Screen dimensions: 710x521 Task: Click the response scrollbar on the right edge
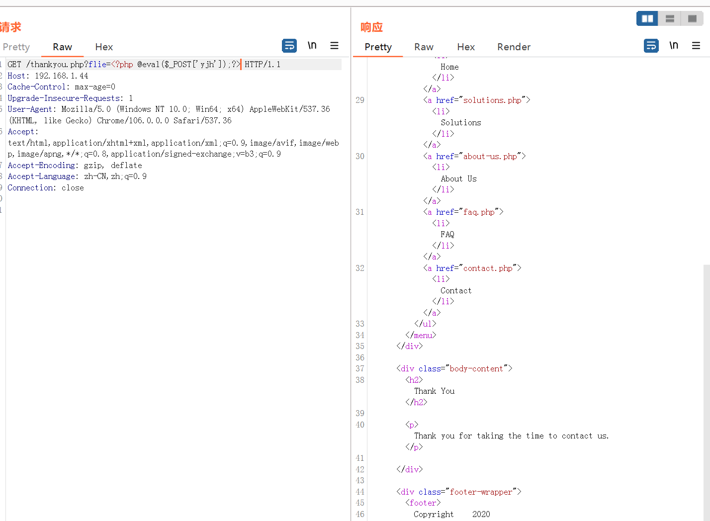coord(707,393)
